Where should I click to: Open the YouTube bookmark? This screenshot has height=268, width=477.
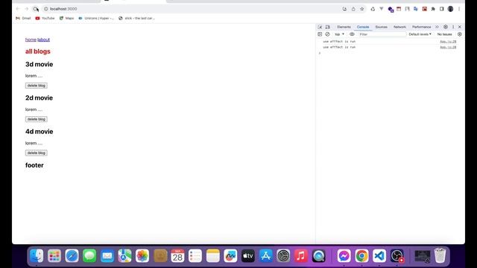45,18
